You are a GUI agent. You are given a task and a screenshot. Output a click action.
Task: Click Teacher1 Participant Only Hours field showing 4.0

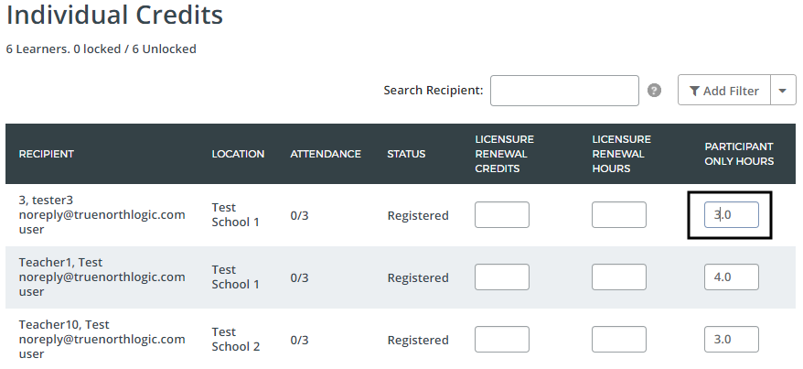(x=732, y=277)
